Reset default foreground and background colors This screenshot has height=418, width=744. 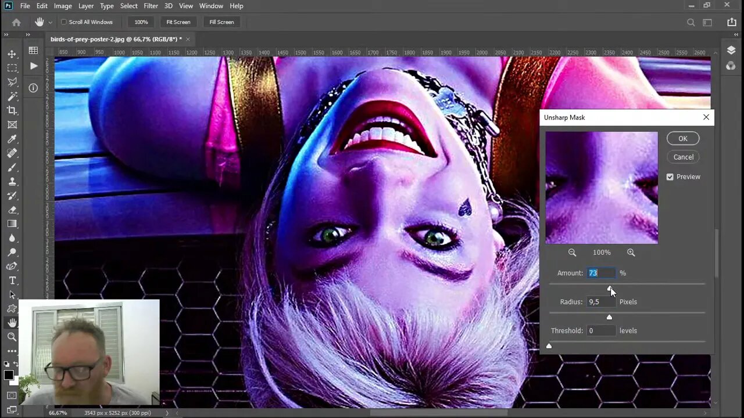pyautogui.click(x=6, y=364)
